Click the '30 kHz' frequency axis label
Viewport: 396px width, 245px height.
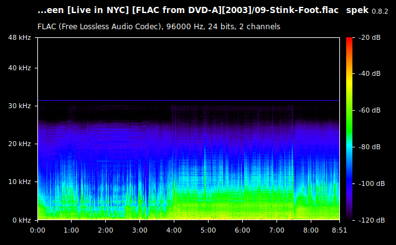[19, 106]
